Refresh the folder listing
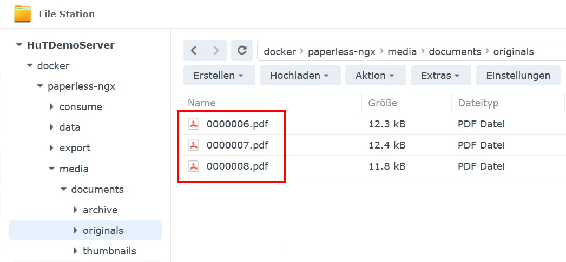566x262 pixels. pos(242,50)
